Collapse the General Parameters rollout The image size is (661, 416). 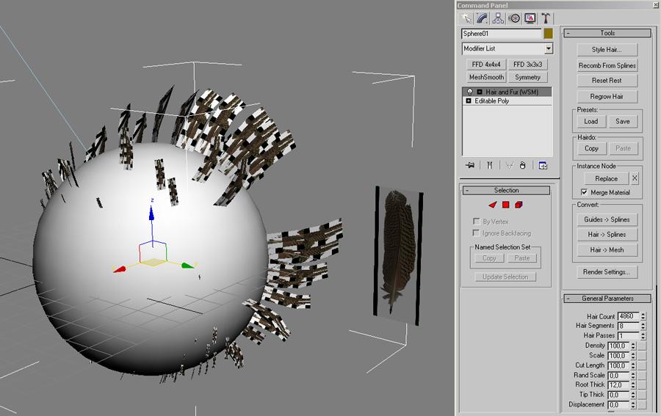click(x=607, y=299)
